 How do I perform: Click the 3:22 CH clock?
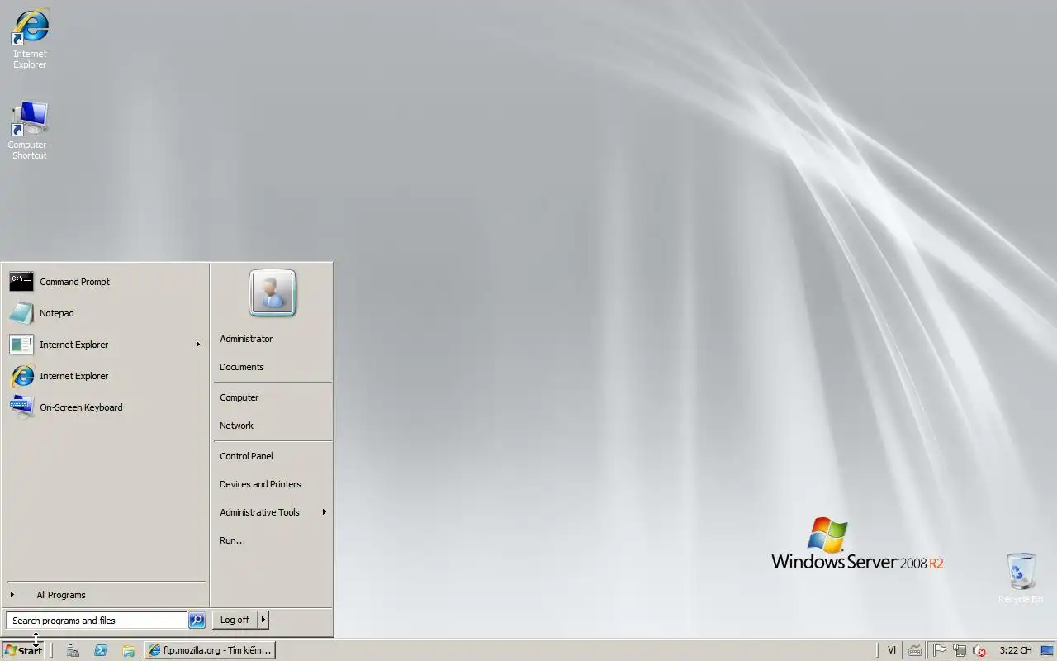click(x=1016, y=650)
